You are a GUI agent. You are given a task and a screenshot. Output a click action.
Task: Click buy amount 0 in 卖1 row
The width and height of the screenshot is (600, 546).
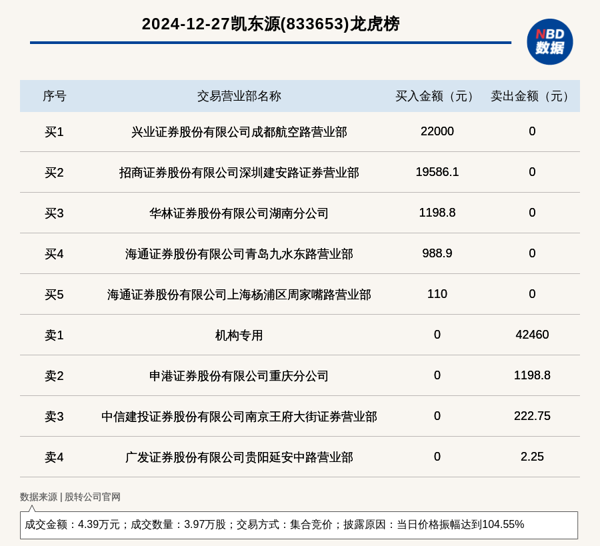tap(437, 335)
